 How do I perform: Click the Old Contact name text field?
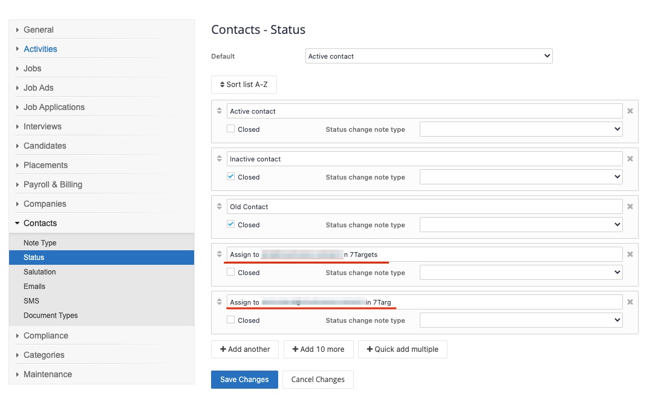pos(425,207)
